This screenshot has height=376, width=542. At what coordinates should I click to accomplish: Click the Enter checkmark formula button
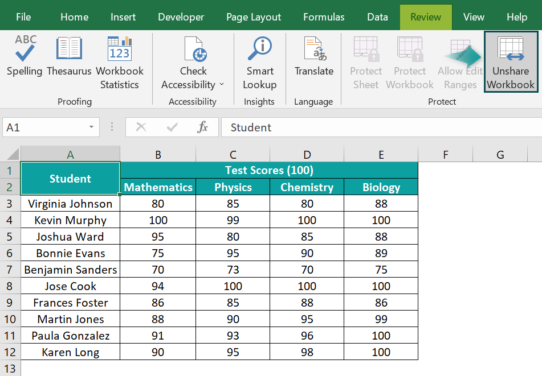tap(172, 127)
